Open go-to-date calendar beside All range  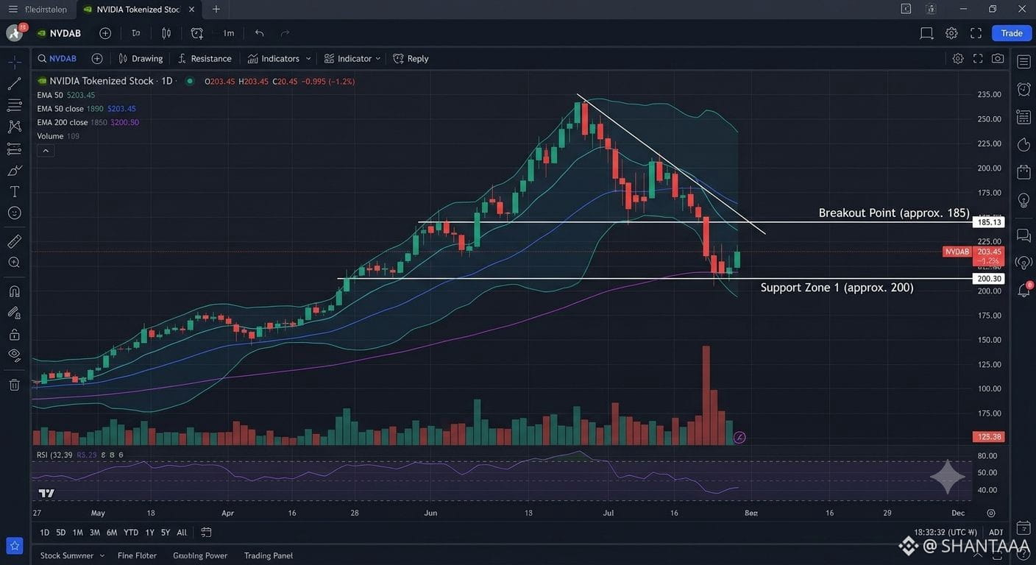[x=206, y=532]
